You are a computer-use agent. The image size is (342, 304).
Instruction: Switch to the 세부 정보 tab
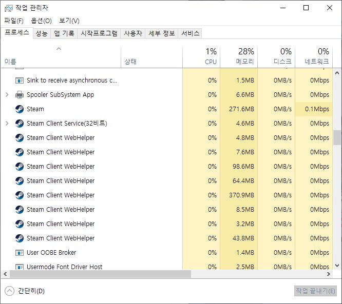(x=162, y=33)
